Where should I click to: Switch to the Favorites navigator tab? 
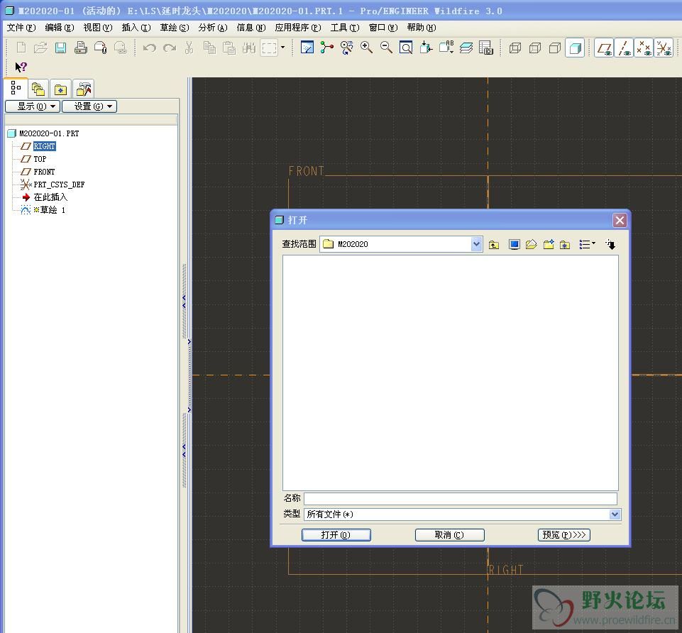point(60,89)
